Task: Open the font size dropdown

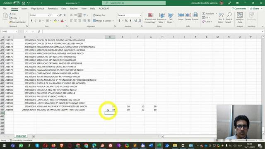Action: (x=57, y=15)
